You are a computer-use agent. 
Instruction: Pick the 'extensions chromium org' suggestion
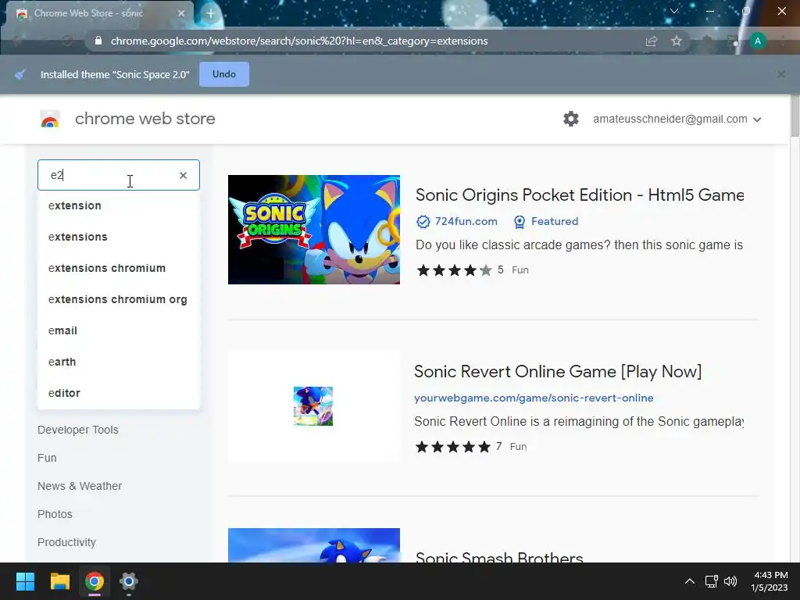point(119,299)
